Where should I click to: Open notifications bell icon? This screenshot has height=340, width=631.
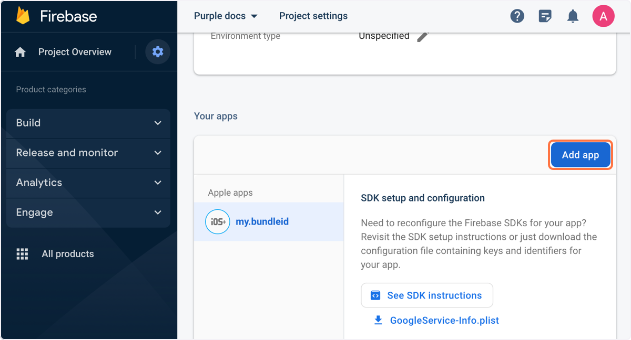pos(573,16)
